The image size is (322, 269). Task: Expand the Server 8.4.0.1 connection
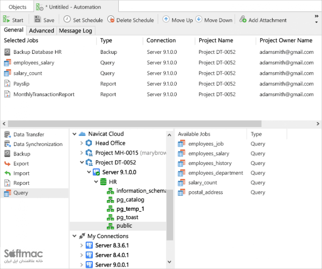tap(81, 255)
